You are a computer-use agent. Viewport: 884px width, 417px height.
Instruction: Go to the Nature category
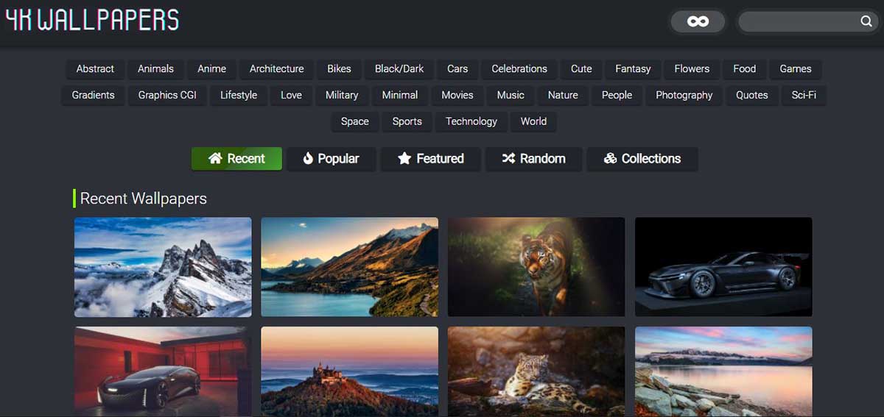pyautogui.click(x=563, y=96)
